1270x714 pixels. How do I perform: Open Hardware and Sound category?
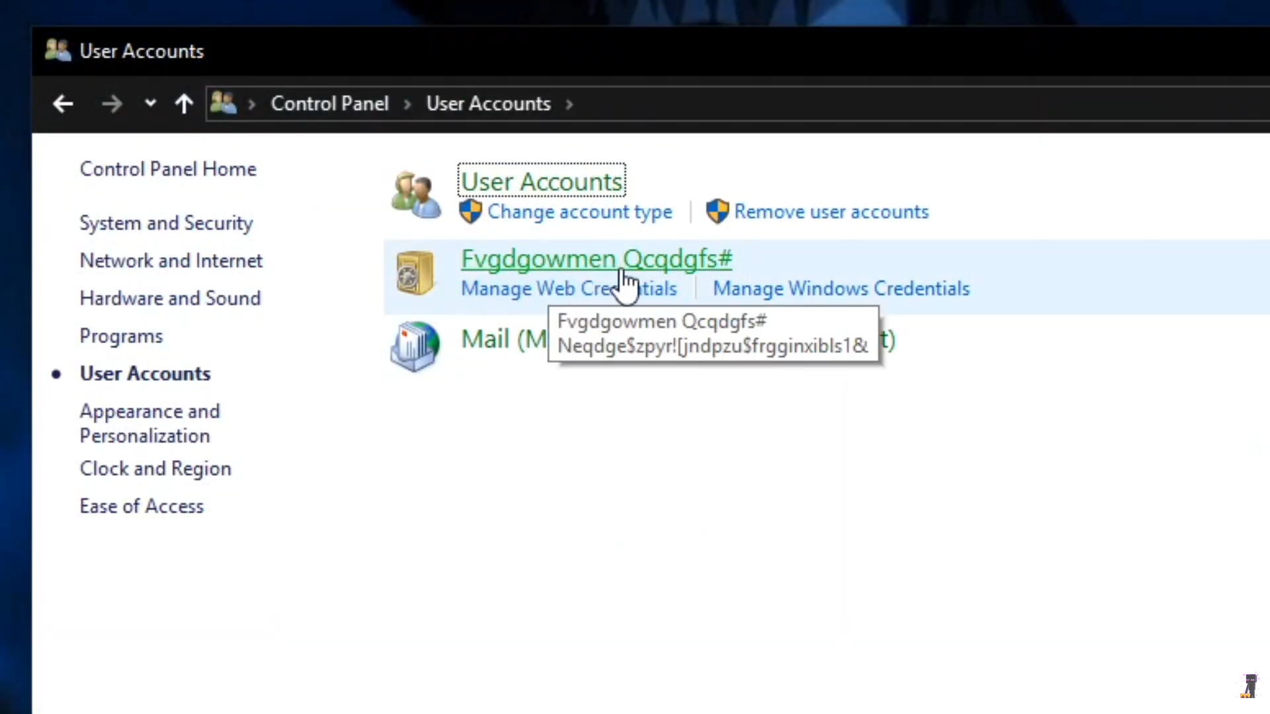tap(170, 298)
